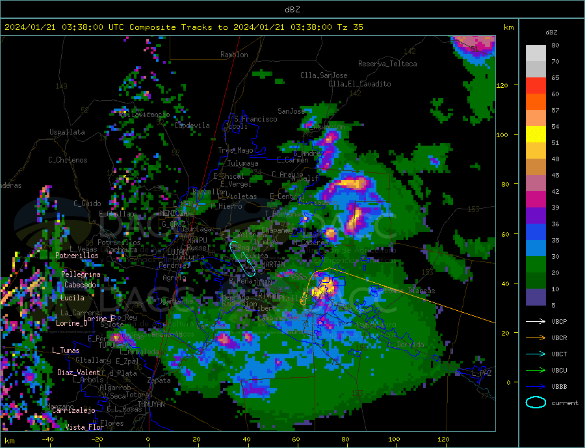Viewport: 585px width, 448px height.
Task: Click the 'Capdevila' map label
Action: pyautogui.click(x=192, y=125)
